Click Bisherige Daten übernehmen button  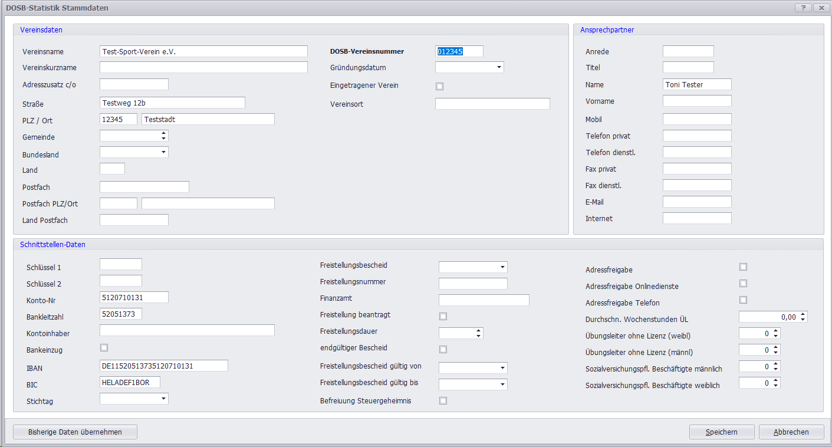(75, 432)
